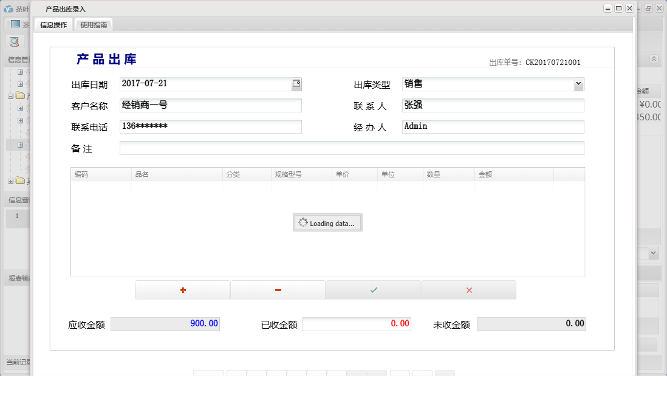The image size is (667, 398).
Task: Click the 备注 remarks input field
Action: tap(352, 148)
